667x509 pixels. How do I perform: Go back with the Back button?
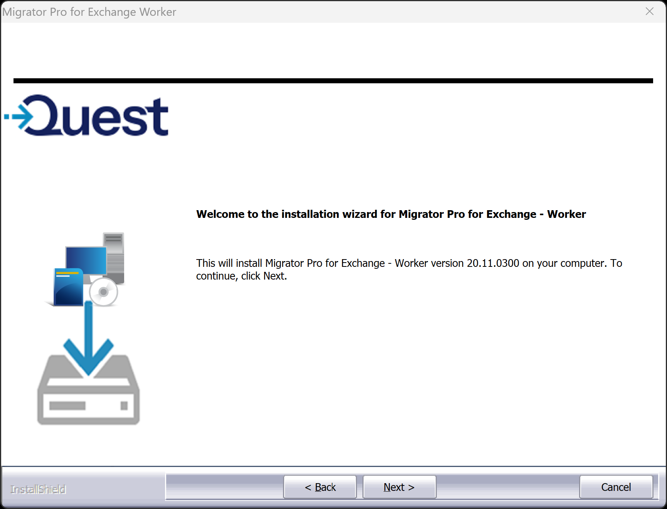(320, 487)
